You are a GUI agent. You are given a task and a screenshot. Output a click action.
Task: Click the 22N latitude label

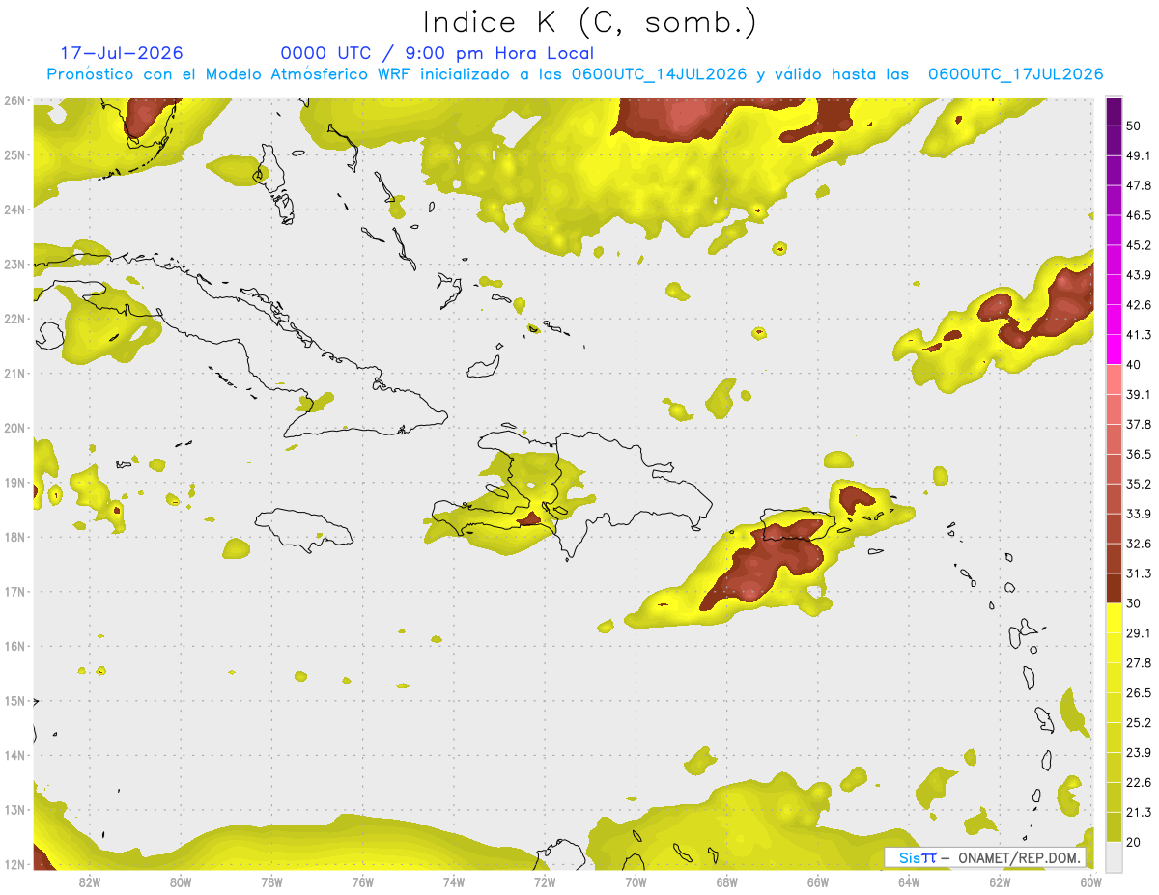(14, 319)
